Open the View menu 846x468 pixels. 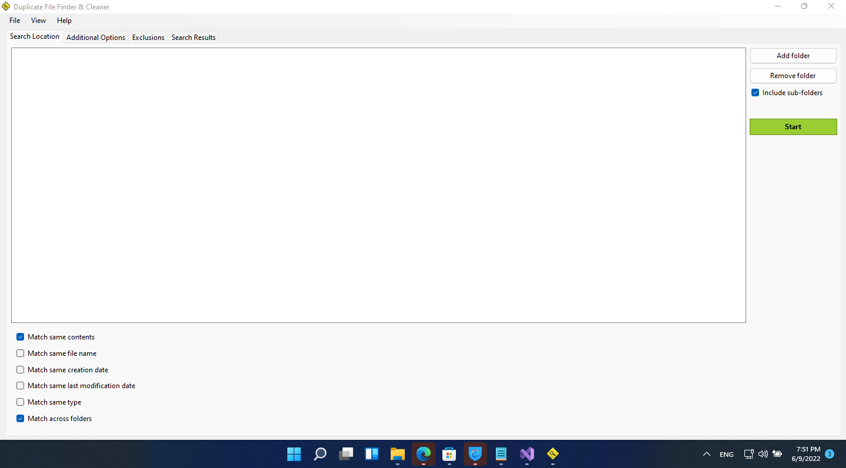pos(39,21)
